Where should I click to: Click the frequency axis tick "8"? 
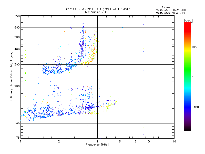click(x=136, y=141)
